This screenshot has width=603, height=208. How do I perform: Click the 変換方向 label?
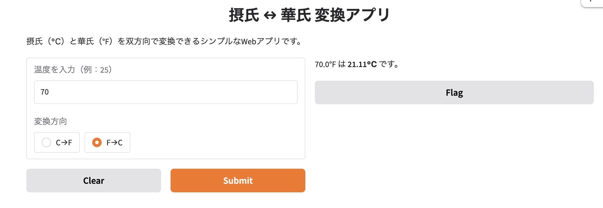tap(51, 121)
